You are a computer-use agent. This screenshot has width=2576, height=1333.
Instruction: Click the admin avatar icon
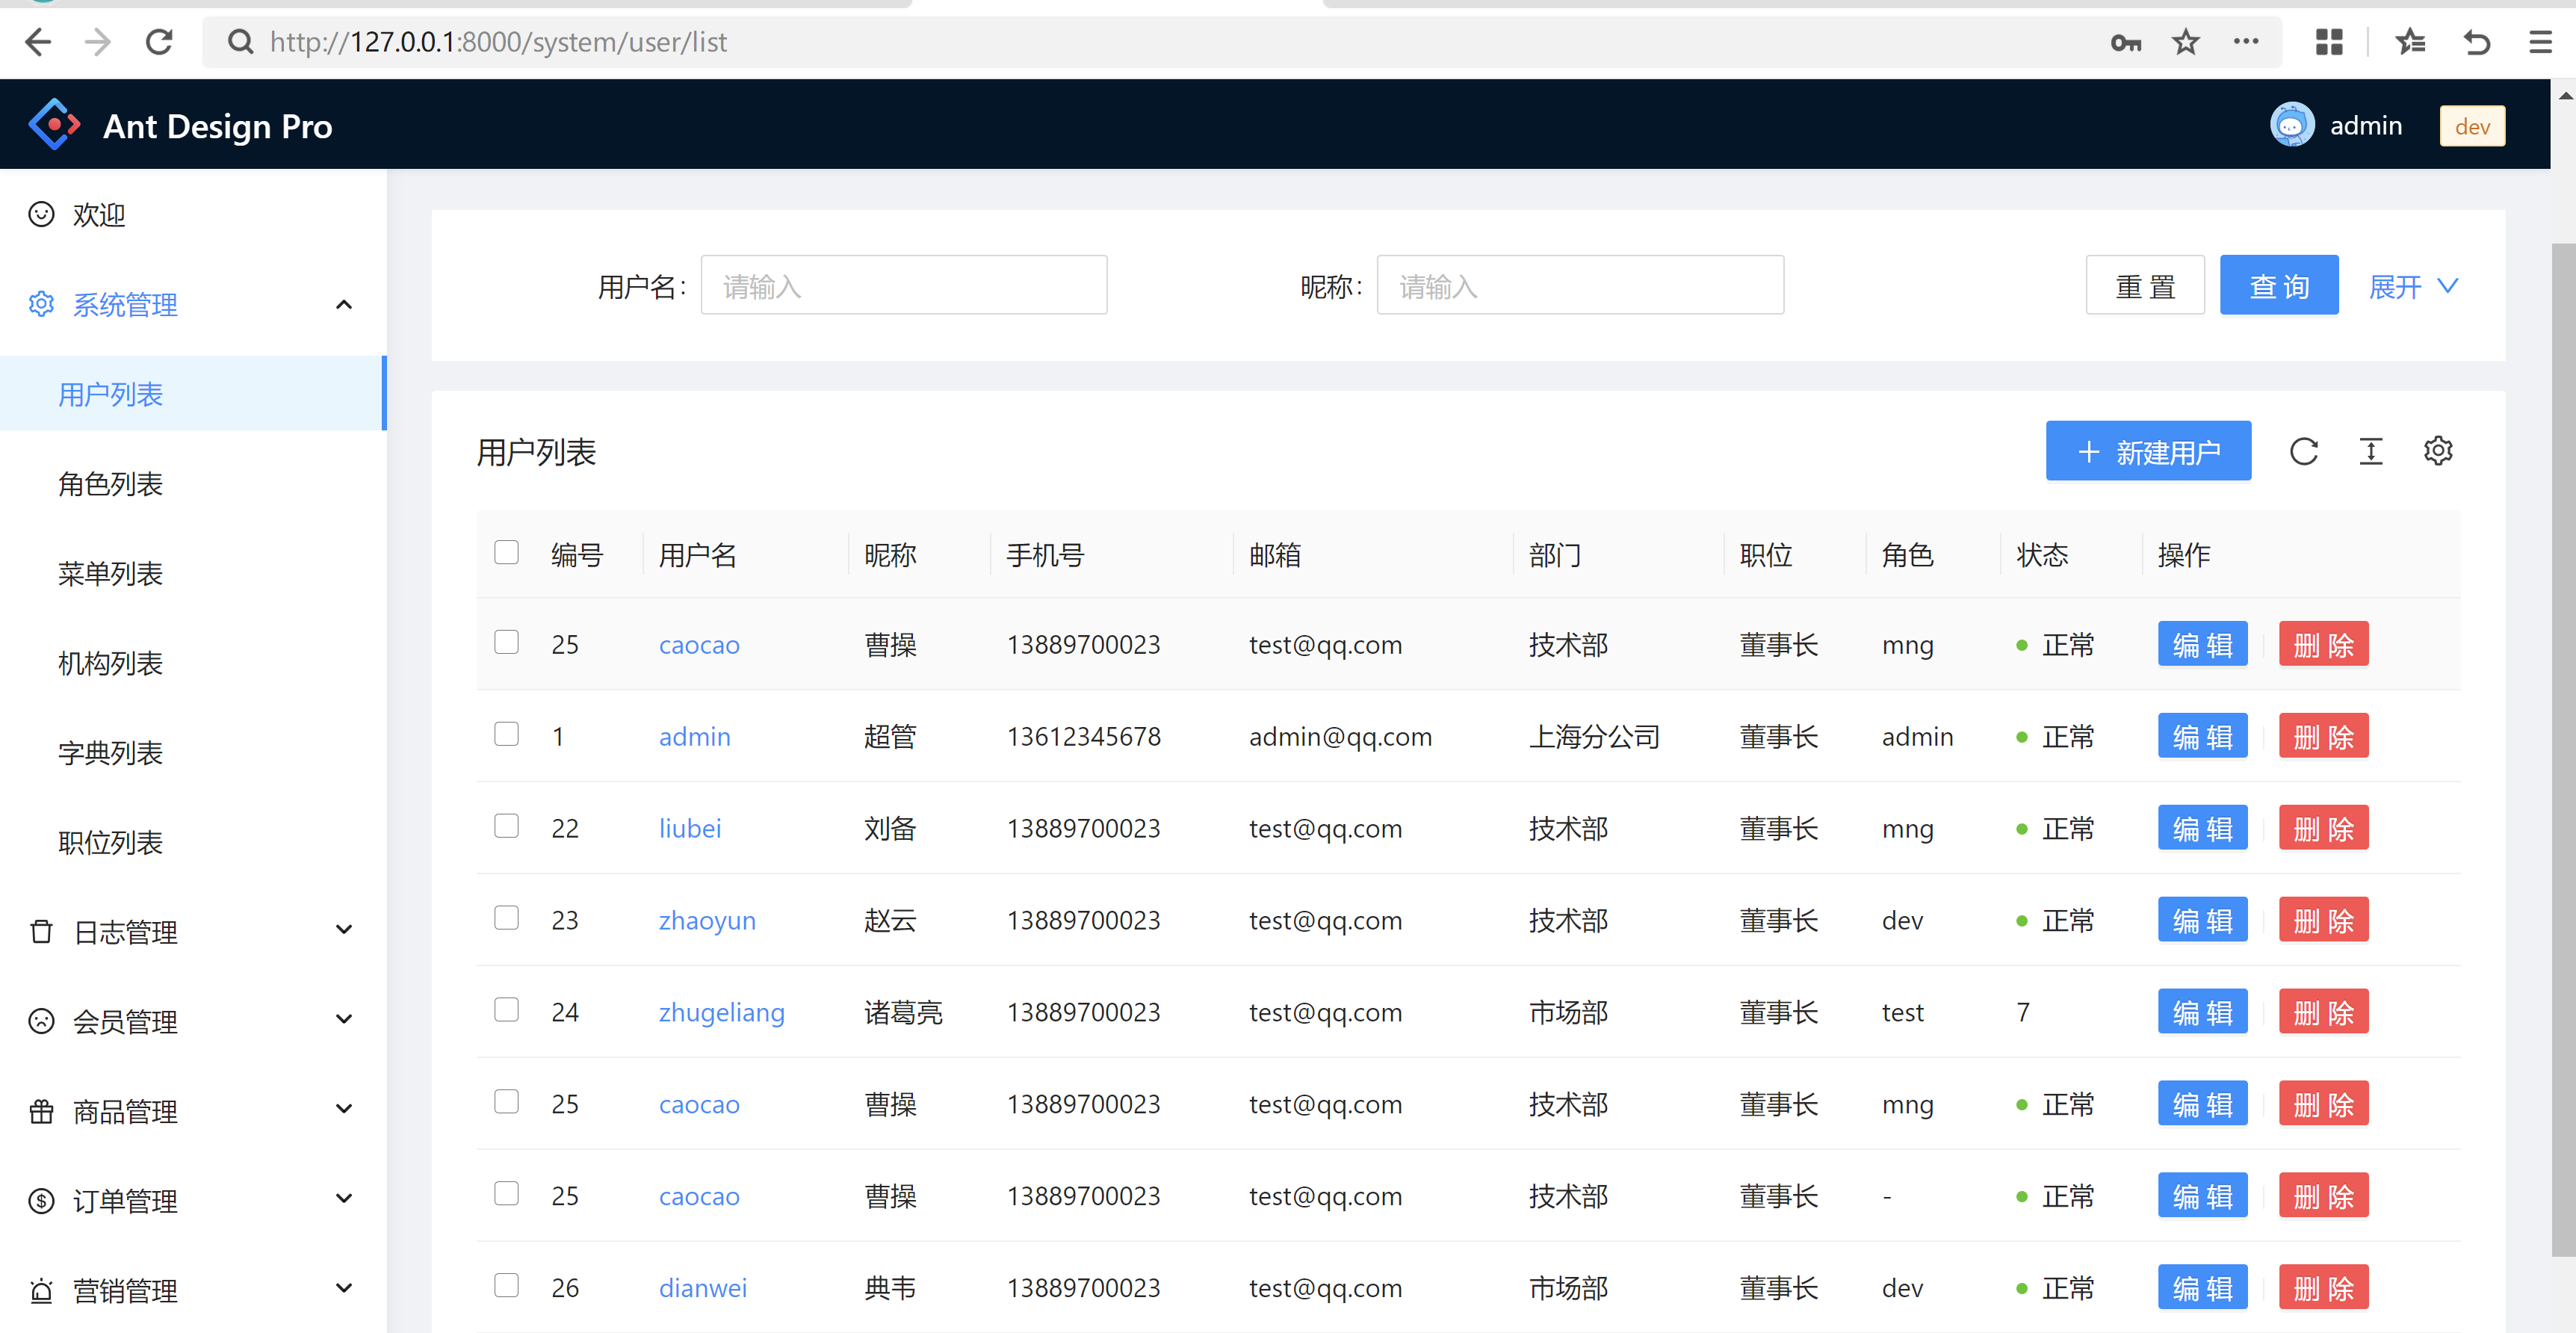(2292, 125)
